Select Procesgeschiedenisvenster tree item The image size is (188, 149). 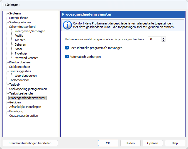pyautogui.click(x=28, y=98)
